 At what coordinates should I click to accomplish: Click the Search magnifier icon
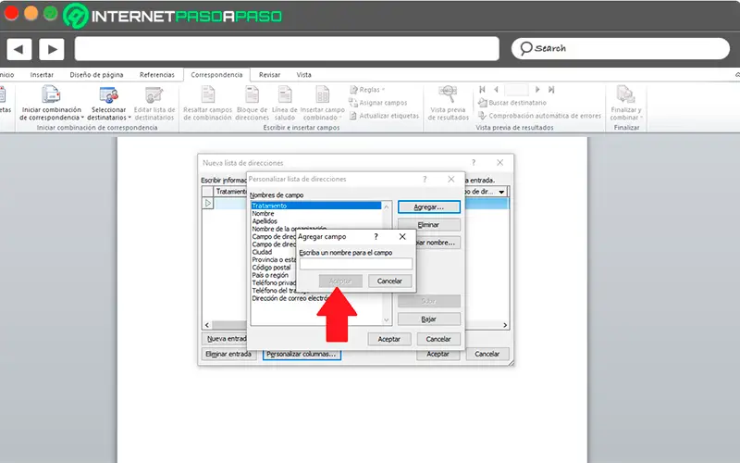tap(525, 48)
